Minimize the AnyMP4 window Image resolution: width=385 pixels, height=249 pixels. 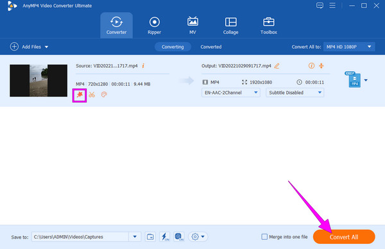point(352,5)
